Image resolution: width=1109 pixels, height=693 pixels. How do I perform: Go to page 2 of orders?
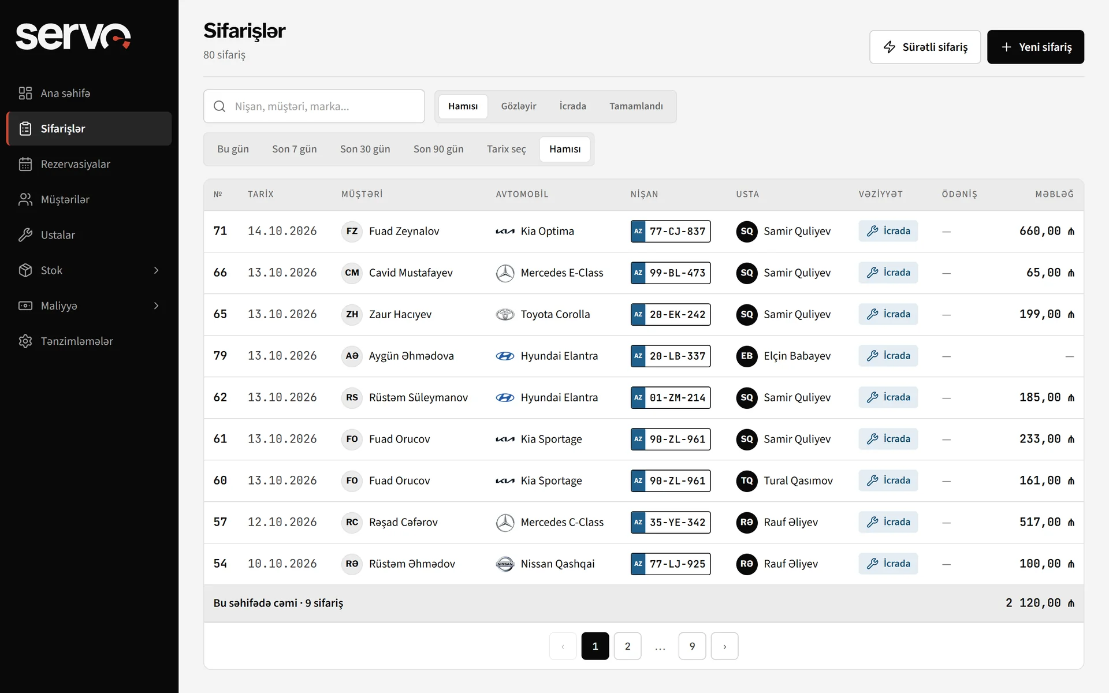pyautogui.click(x=627, y=646)
